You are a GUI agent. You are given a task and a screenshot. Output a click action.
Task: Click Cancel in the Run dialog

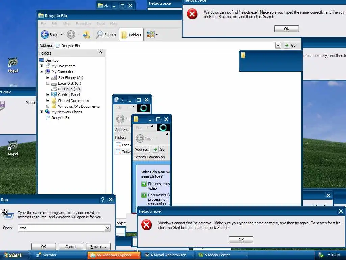[x=71, y=247]
